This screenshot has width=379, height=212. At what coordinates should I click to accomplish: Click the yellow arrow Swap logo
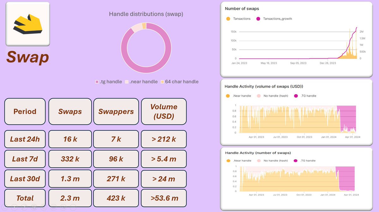27,24
